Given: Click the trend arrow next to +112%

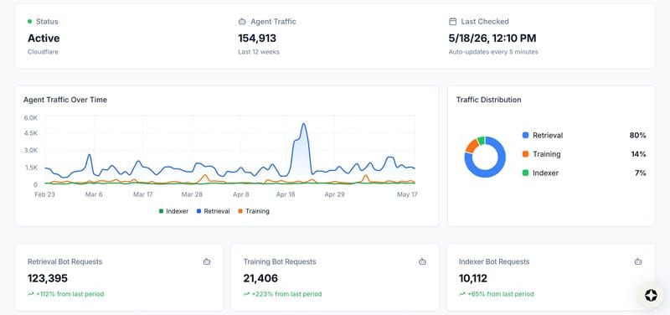Looking at the screenshot, I should click(x=31, y=294).
